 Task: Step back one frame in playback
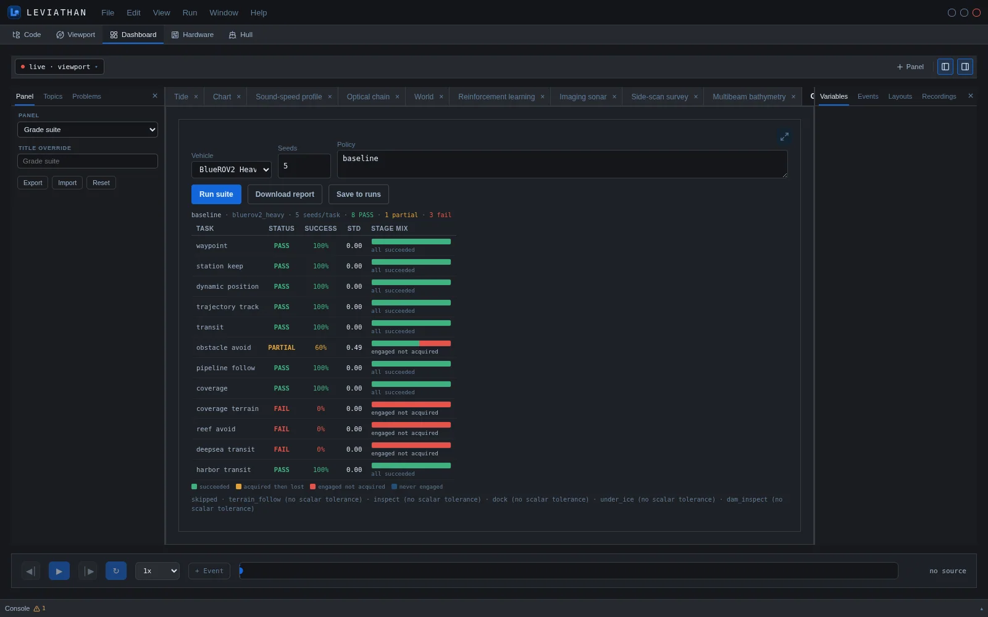pos(30,571)
